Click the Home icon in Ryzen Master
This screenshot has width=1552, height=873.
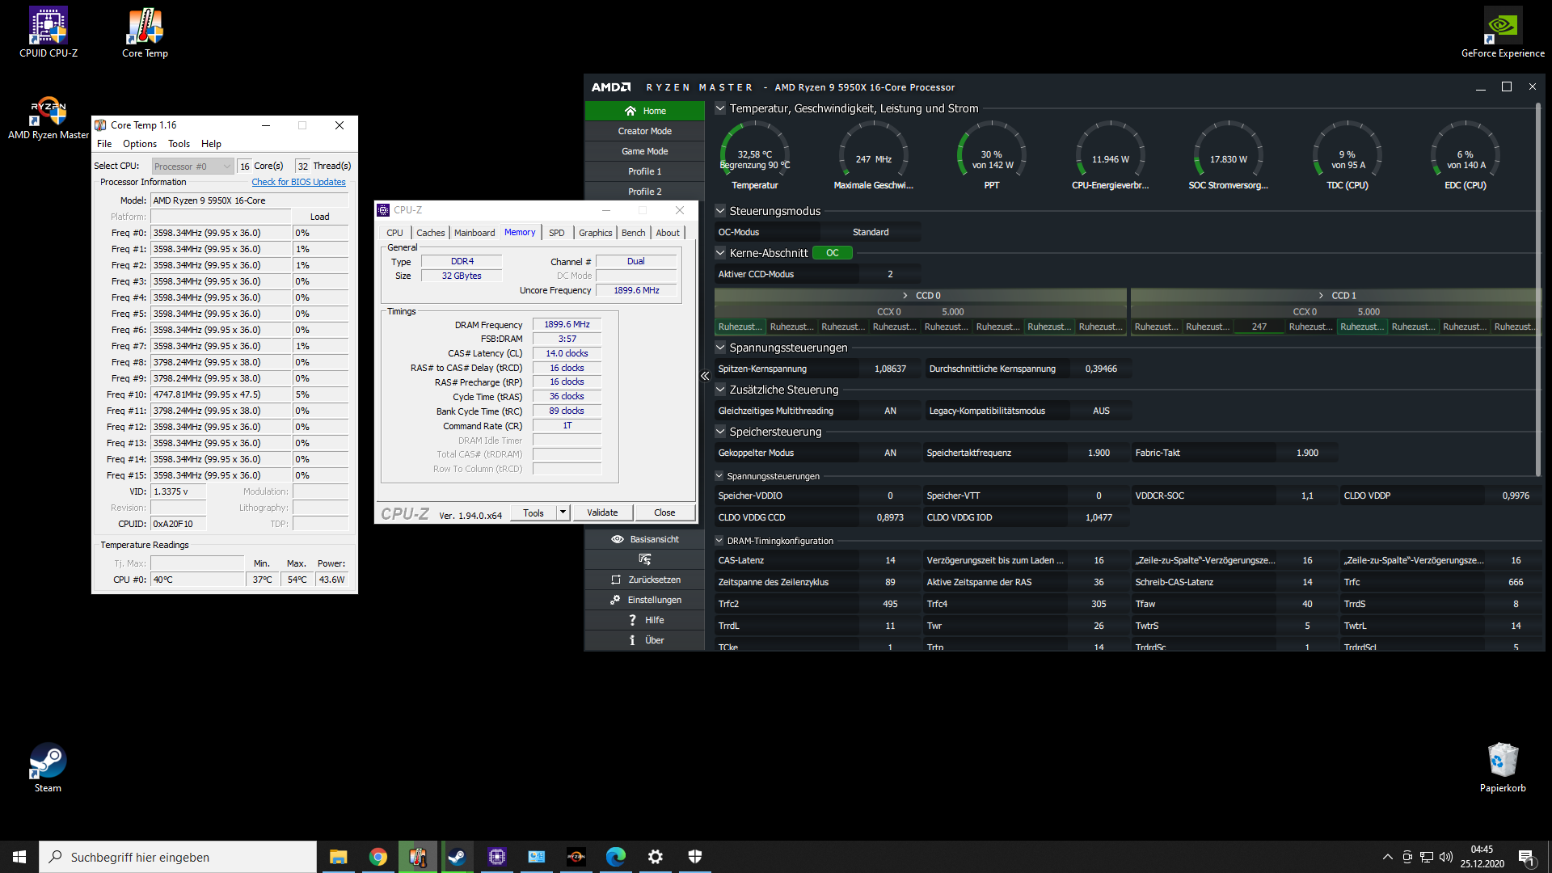[x=630, y=111]
